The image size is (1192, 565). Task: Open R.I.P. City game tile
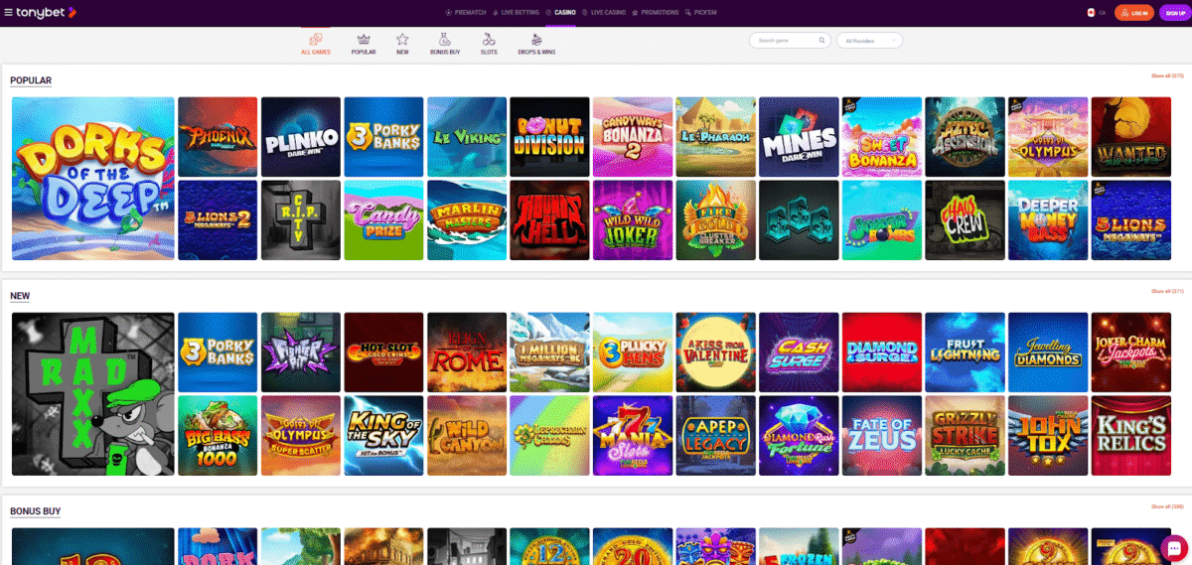[301, 220]
